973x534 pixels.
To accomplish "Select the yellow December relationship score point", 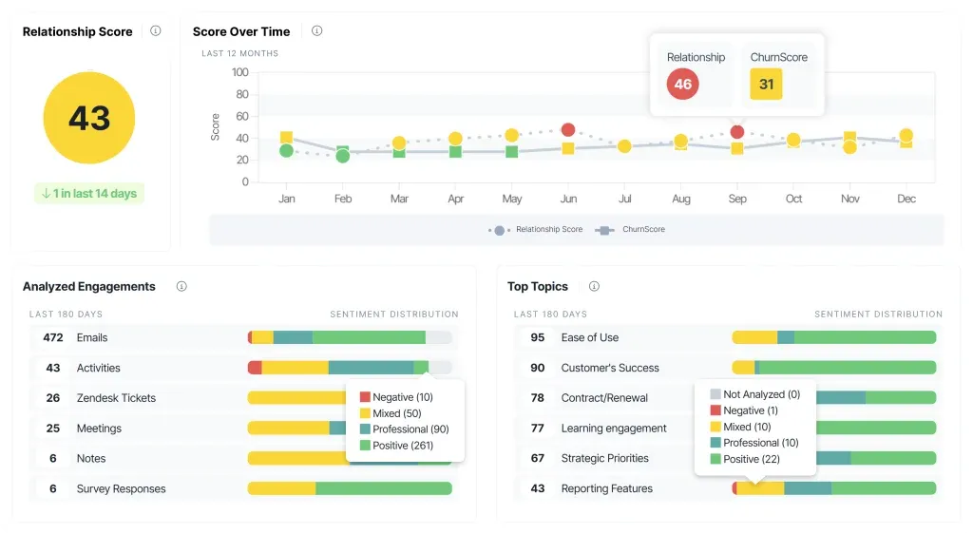I will pyautogui.click(x=906, y=135).
